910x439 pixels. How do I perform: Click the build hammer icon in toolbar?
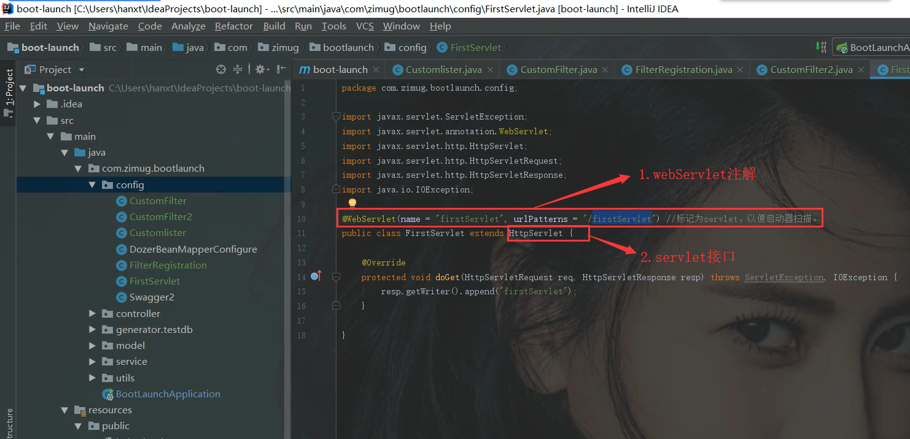(x=821, y=47)
